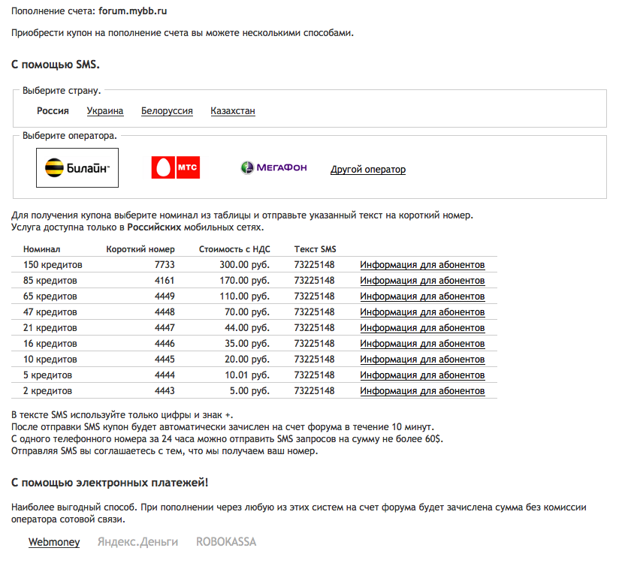Click the Стоимость с НДС column header
This screenshot has height=563, width=619.
[234, 249]
